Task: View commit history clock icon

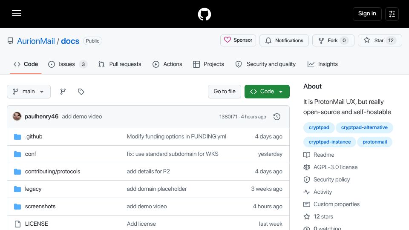Action: tap(277, 117)
